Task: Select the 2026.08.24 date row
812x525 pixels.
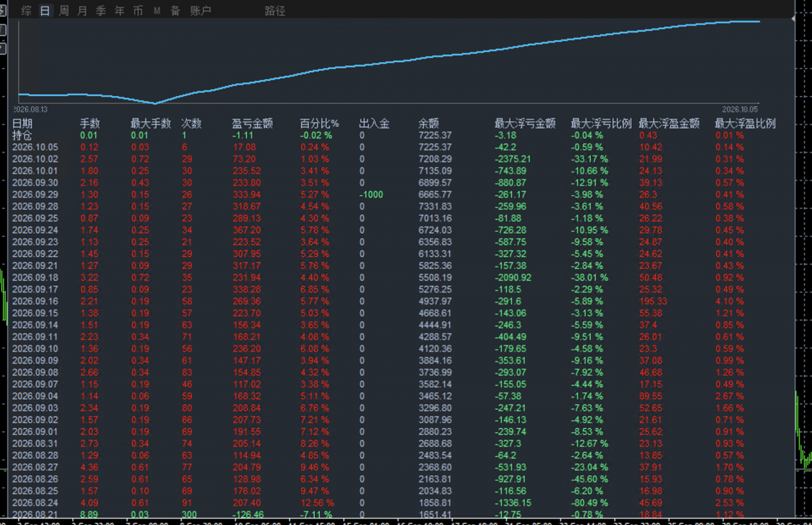Action: pyautogui.click(x=35, y=503)
